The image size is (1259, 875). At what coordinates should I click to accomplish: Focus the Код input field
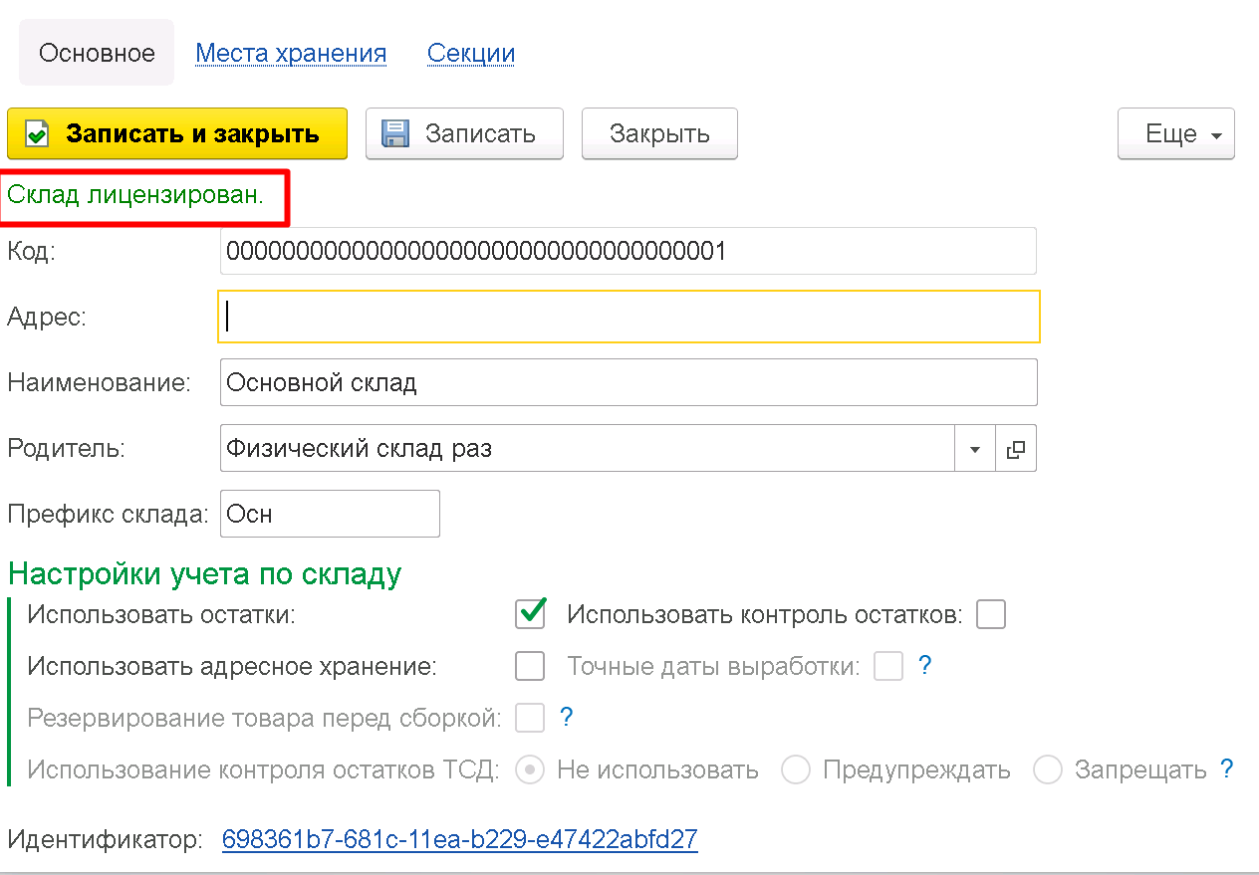629,251
